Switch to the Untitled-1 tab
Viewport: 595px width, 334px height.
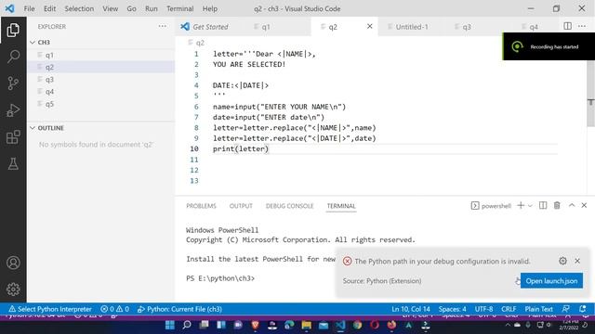(411, 27)
